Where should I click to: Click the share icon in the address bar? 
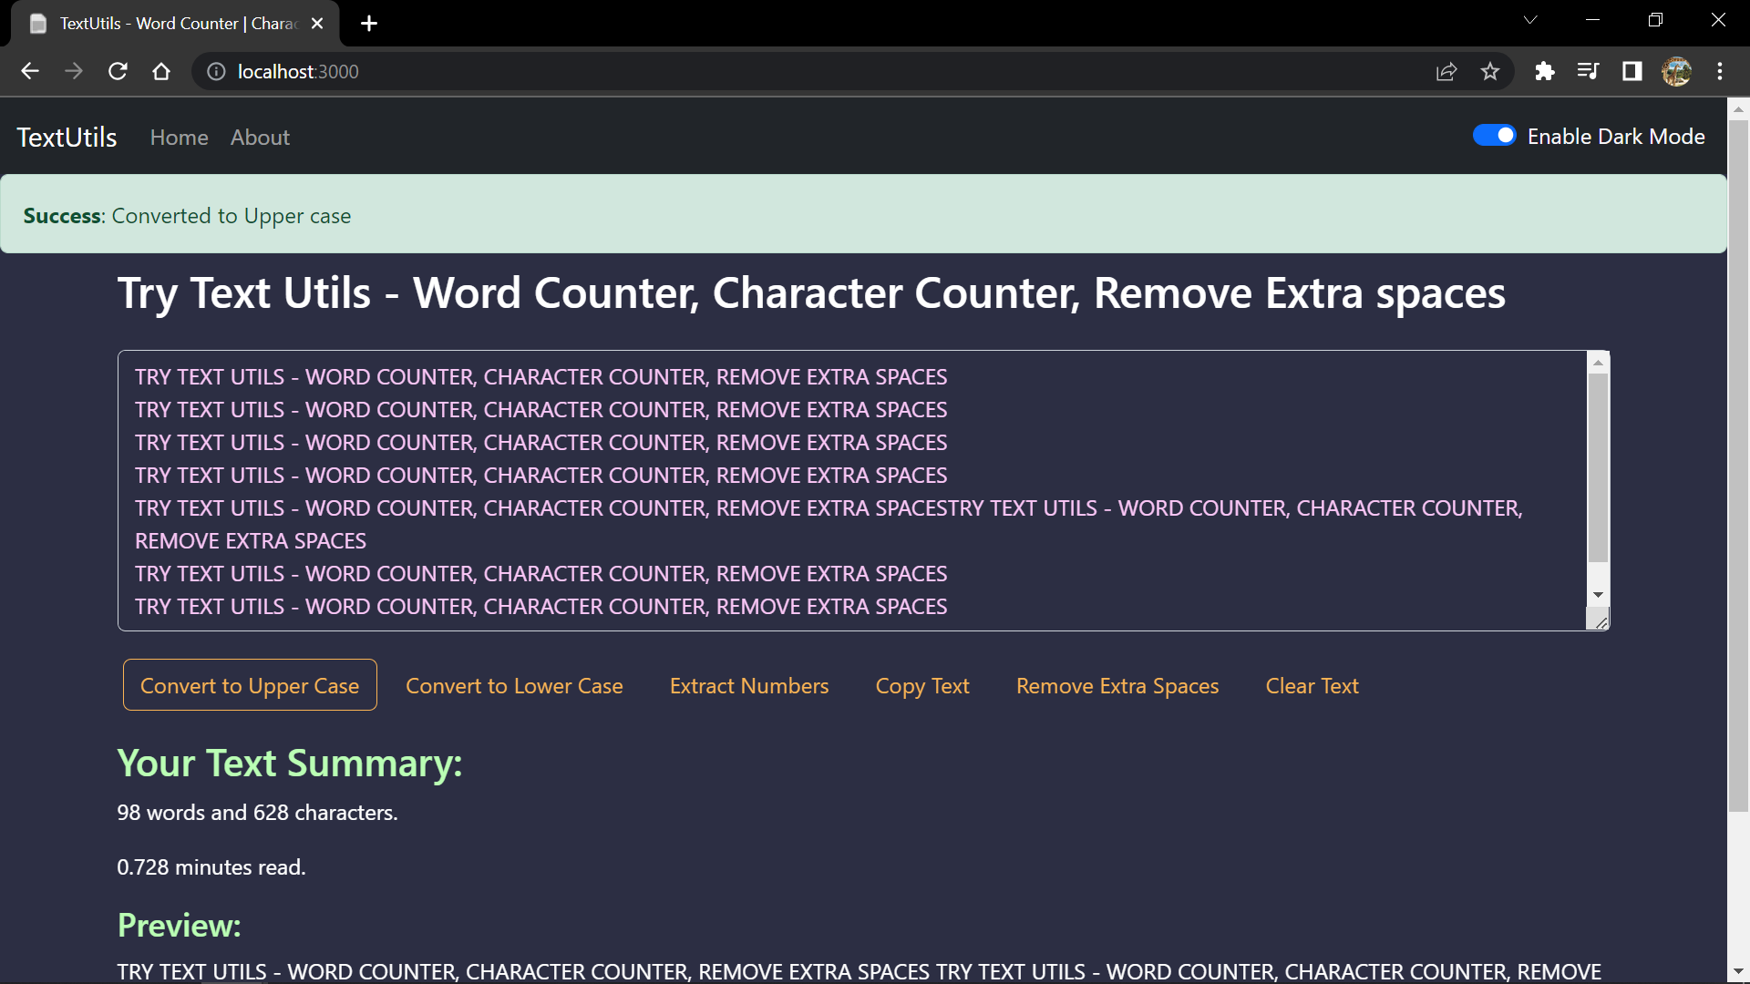coord(1447,71)
